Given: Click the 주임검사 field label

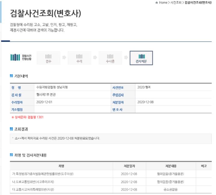Looking at the screenshot, I should [118, 95].
